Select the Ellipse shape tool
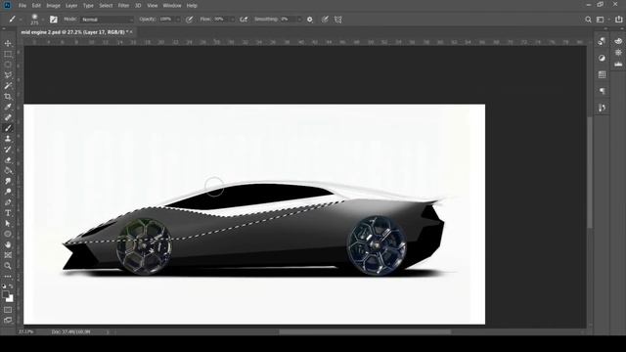 8,235
